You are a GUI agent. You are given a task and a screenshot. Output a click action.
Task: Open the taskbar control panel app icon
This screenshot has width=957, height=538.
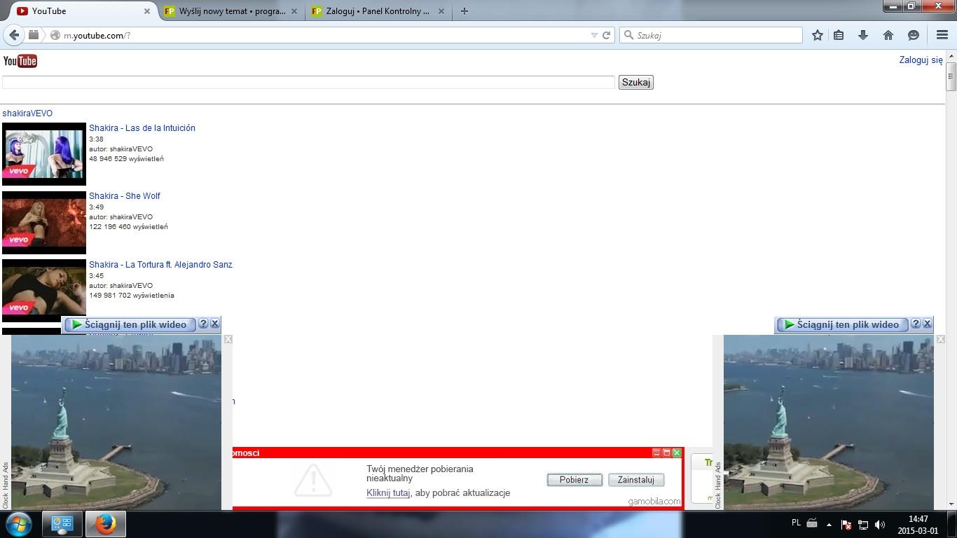pyautogui.click(x=62, y=524)
